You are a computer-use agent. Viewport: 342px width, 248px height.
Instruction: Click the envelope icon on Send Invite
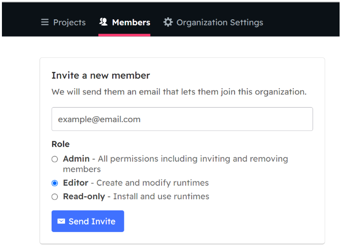click(x=61, y=221)
